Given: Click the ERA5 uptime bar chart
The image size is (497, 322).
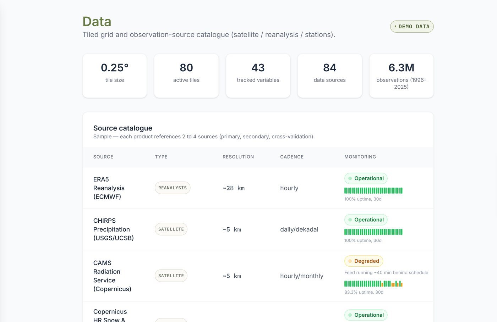Looking at the screenshot, I should click(x=373, y=190).
